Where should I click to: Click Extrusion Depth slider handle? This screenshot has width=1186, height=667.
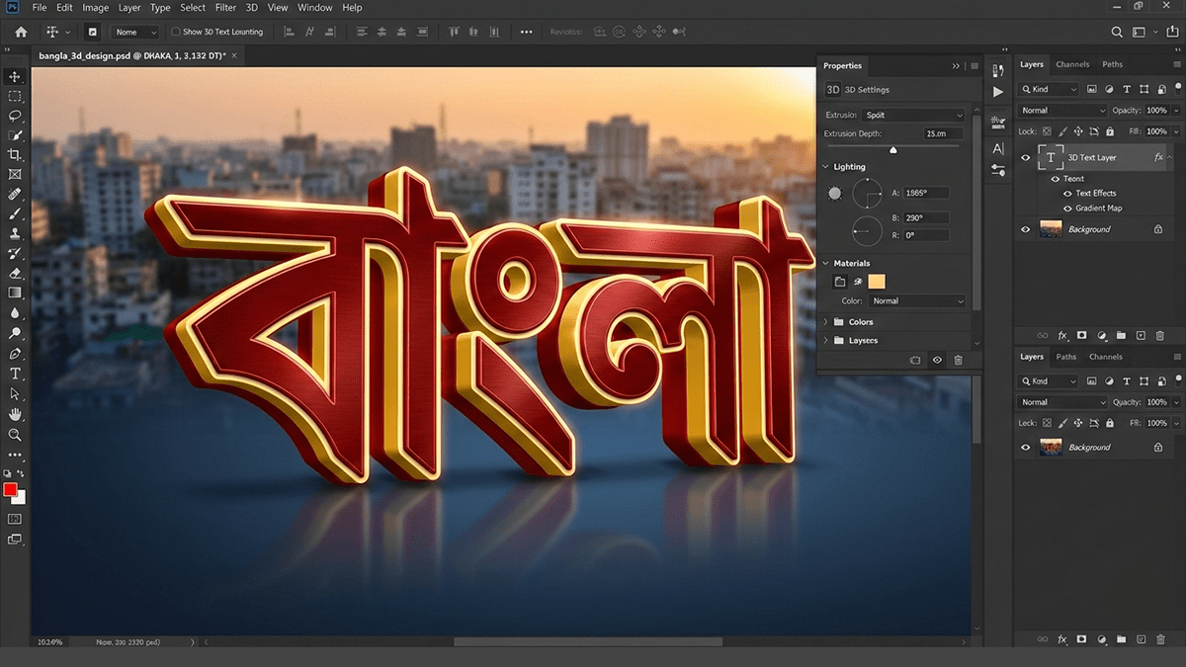click(x=893, y=149)
